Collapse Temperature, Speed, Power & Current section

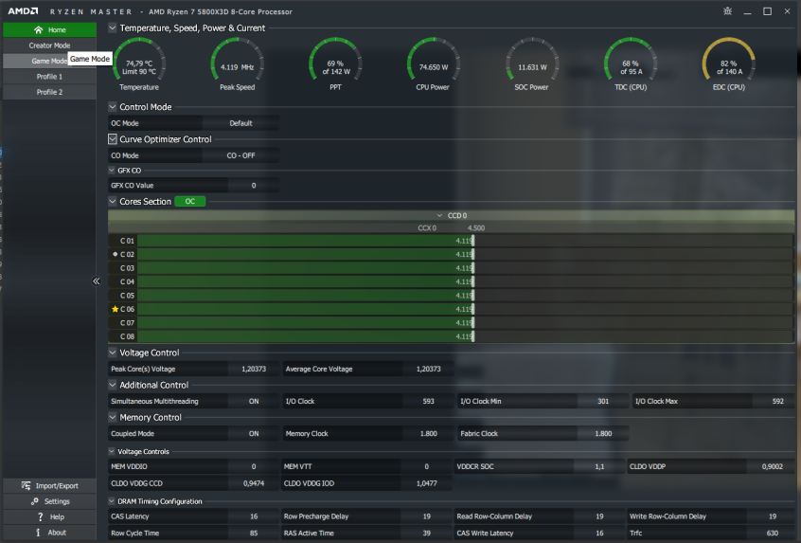(x=113, y=27)
